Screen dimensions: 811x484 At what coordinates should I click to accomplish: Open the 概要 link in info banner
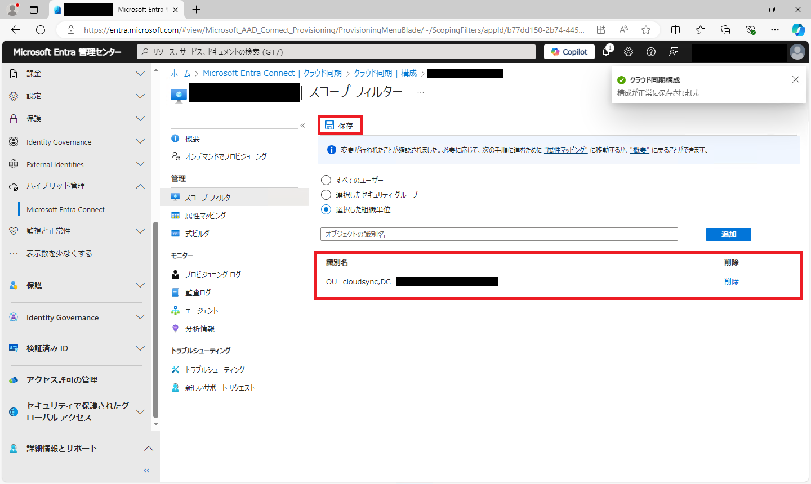point(639,150)
